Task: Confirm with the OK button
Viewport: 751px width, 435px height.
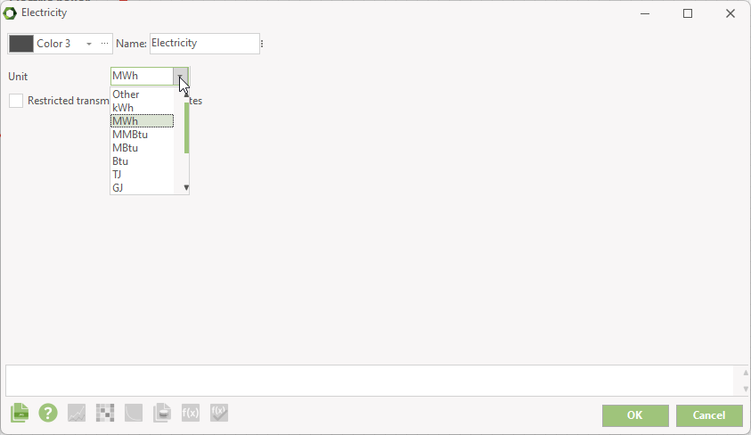Action: 635,415
